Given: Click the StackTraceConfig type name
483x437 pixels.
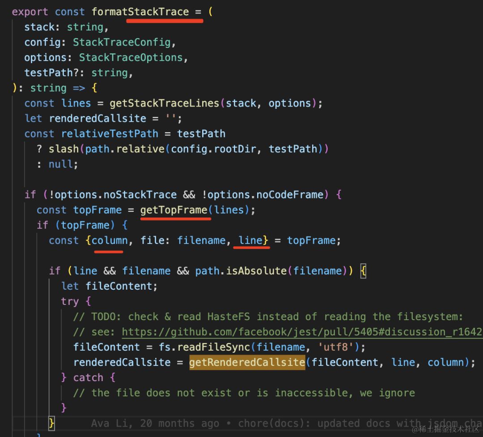Looking at the screenshot, I should (x=122, y=43).
